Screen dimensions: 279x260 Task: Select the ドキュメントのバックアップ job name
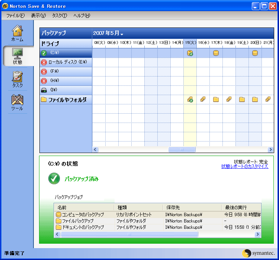[83, 227]
